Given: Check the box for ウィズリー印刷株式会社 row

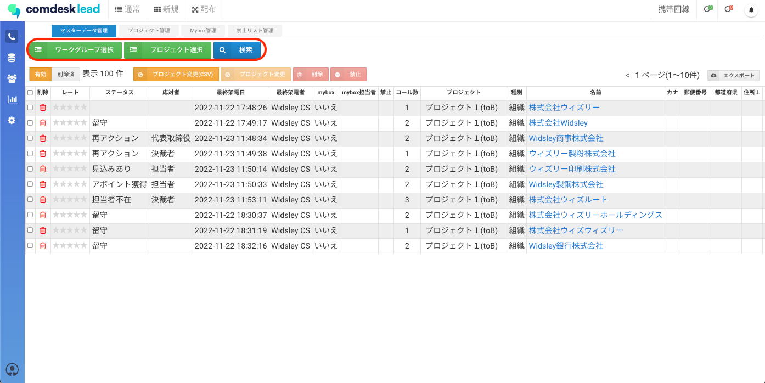Looking at the screenshot, I should pyautogui.click(x=30, y=169).
